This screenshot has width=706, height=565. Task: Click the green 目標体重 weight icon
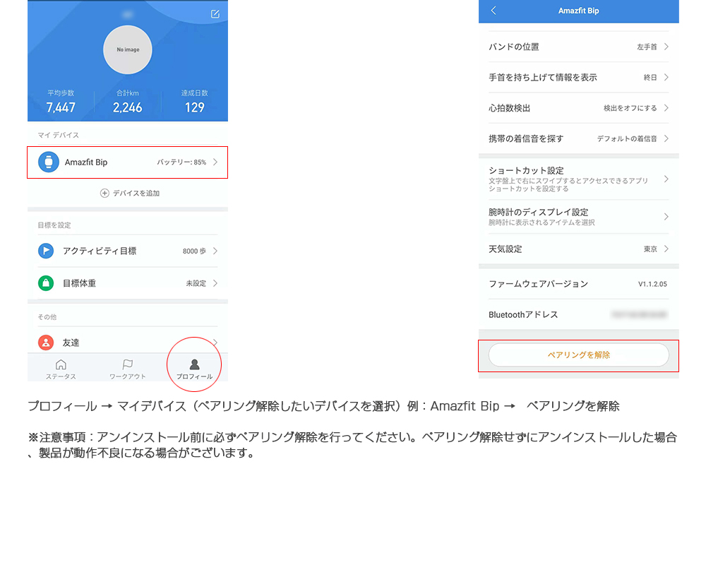[46, 283]
